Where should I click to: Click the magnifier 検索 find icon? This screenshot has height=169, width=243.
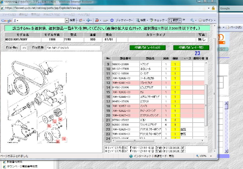[x=138, y=20]
